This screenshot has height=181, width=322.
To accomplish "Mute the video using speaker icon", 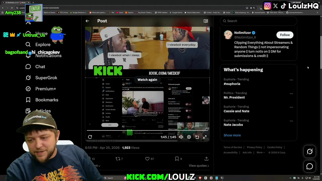I will point(181,137).
